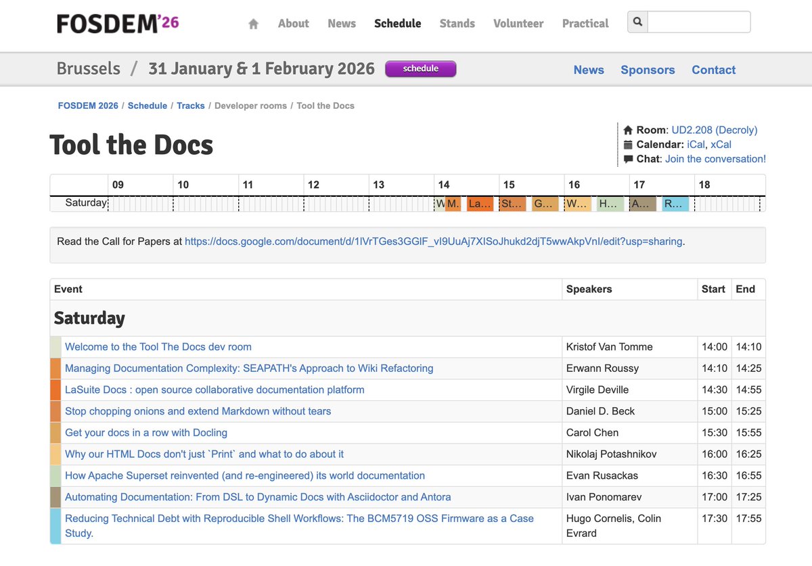Download the xCal calendar
This screenshot has height=566, width=812.
coord(721,144)
